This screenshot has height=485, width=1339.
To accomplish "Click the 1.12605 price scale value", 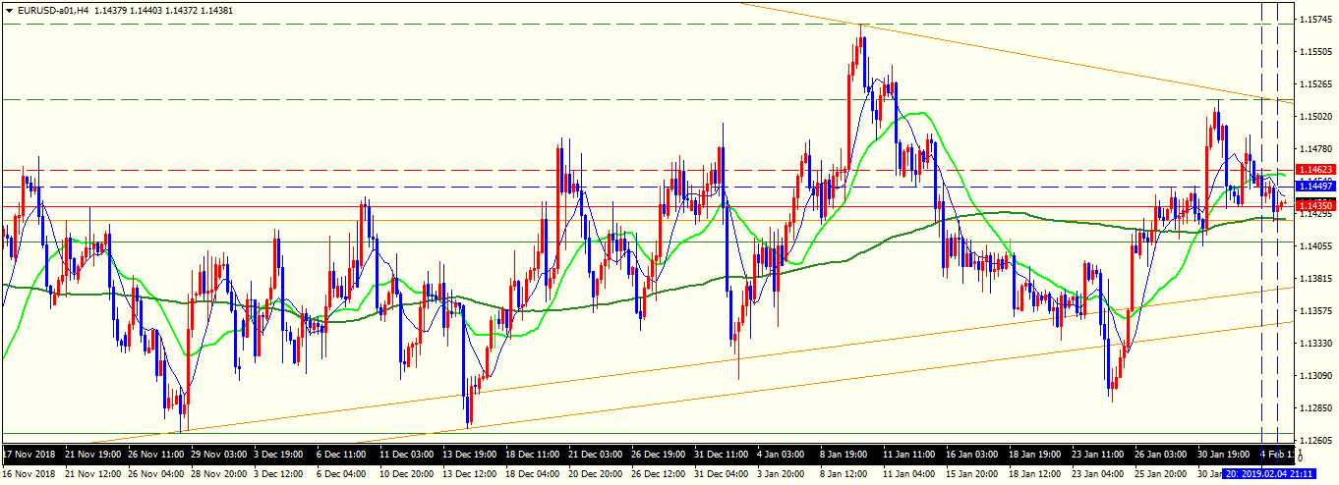I will coord(1317,441).
